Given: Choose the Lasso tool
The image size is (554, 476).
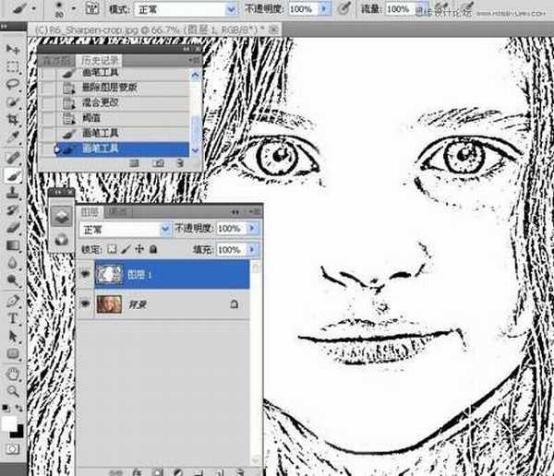Looking at the screenshot, I should click(13, 85).
